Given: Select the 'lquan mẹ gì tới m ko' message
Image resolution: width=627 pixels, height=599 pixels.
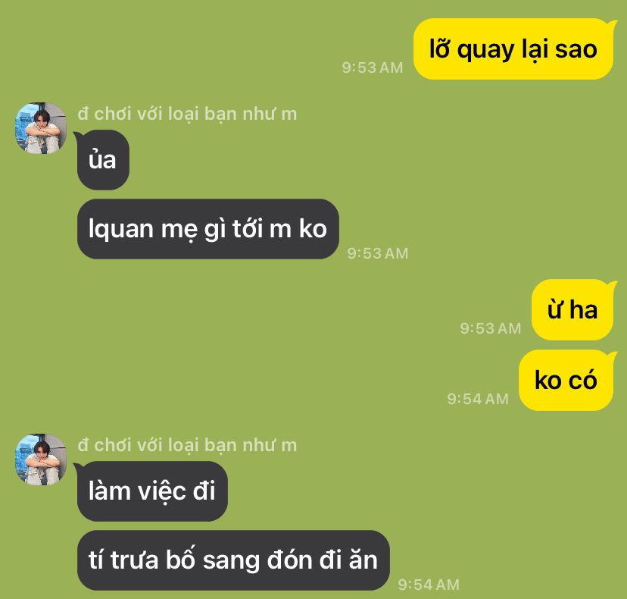Looking at the screenshot, I should pos(208,229).
